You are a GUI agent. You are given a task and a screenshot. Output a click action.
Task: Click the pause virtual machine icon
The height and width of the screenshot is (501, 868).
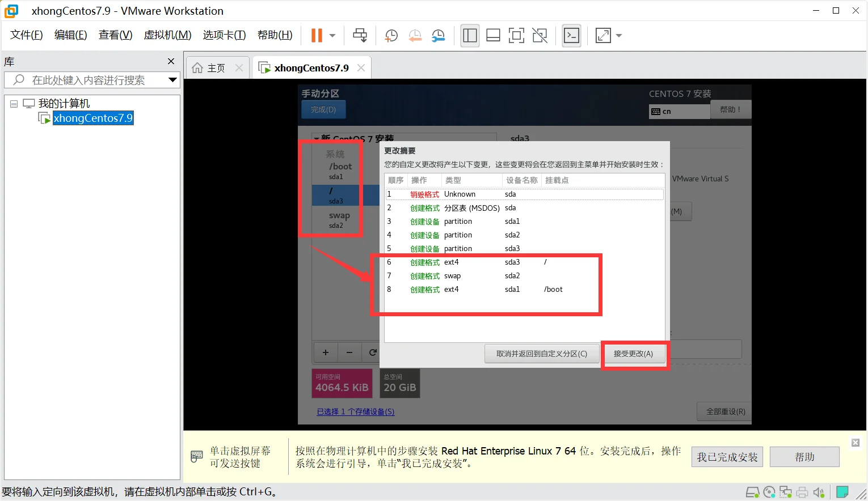[317, 36]
